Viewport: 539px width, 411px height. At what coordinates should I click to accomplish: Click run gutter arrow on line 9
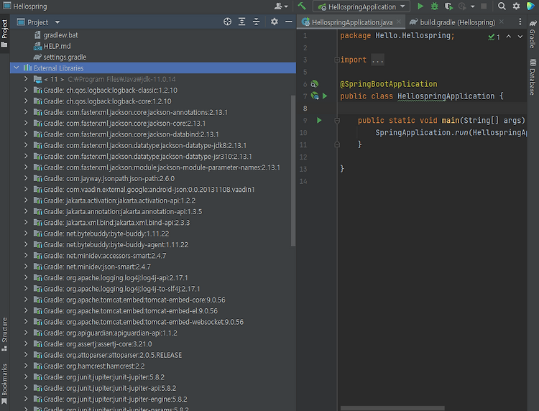click(319, 120)
